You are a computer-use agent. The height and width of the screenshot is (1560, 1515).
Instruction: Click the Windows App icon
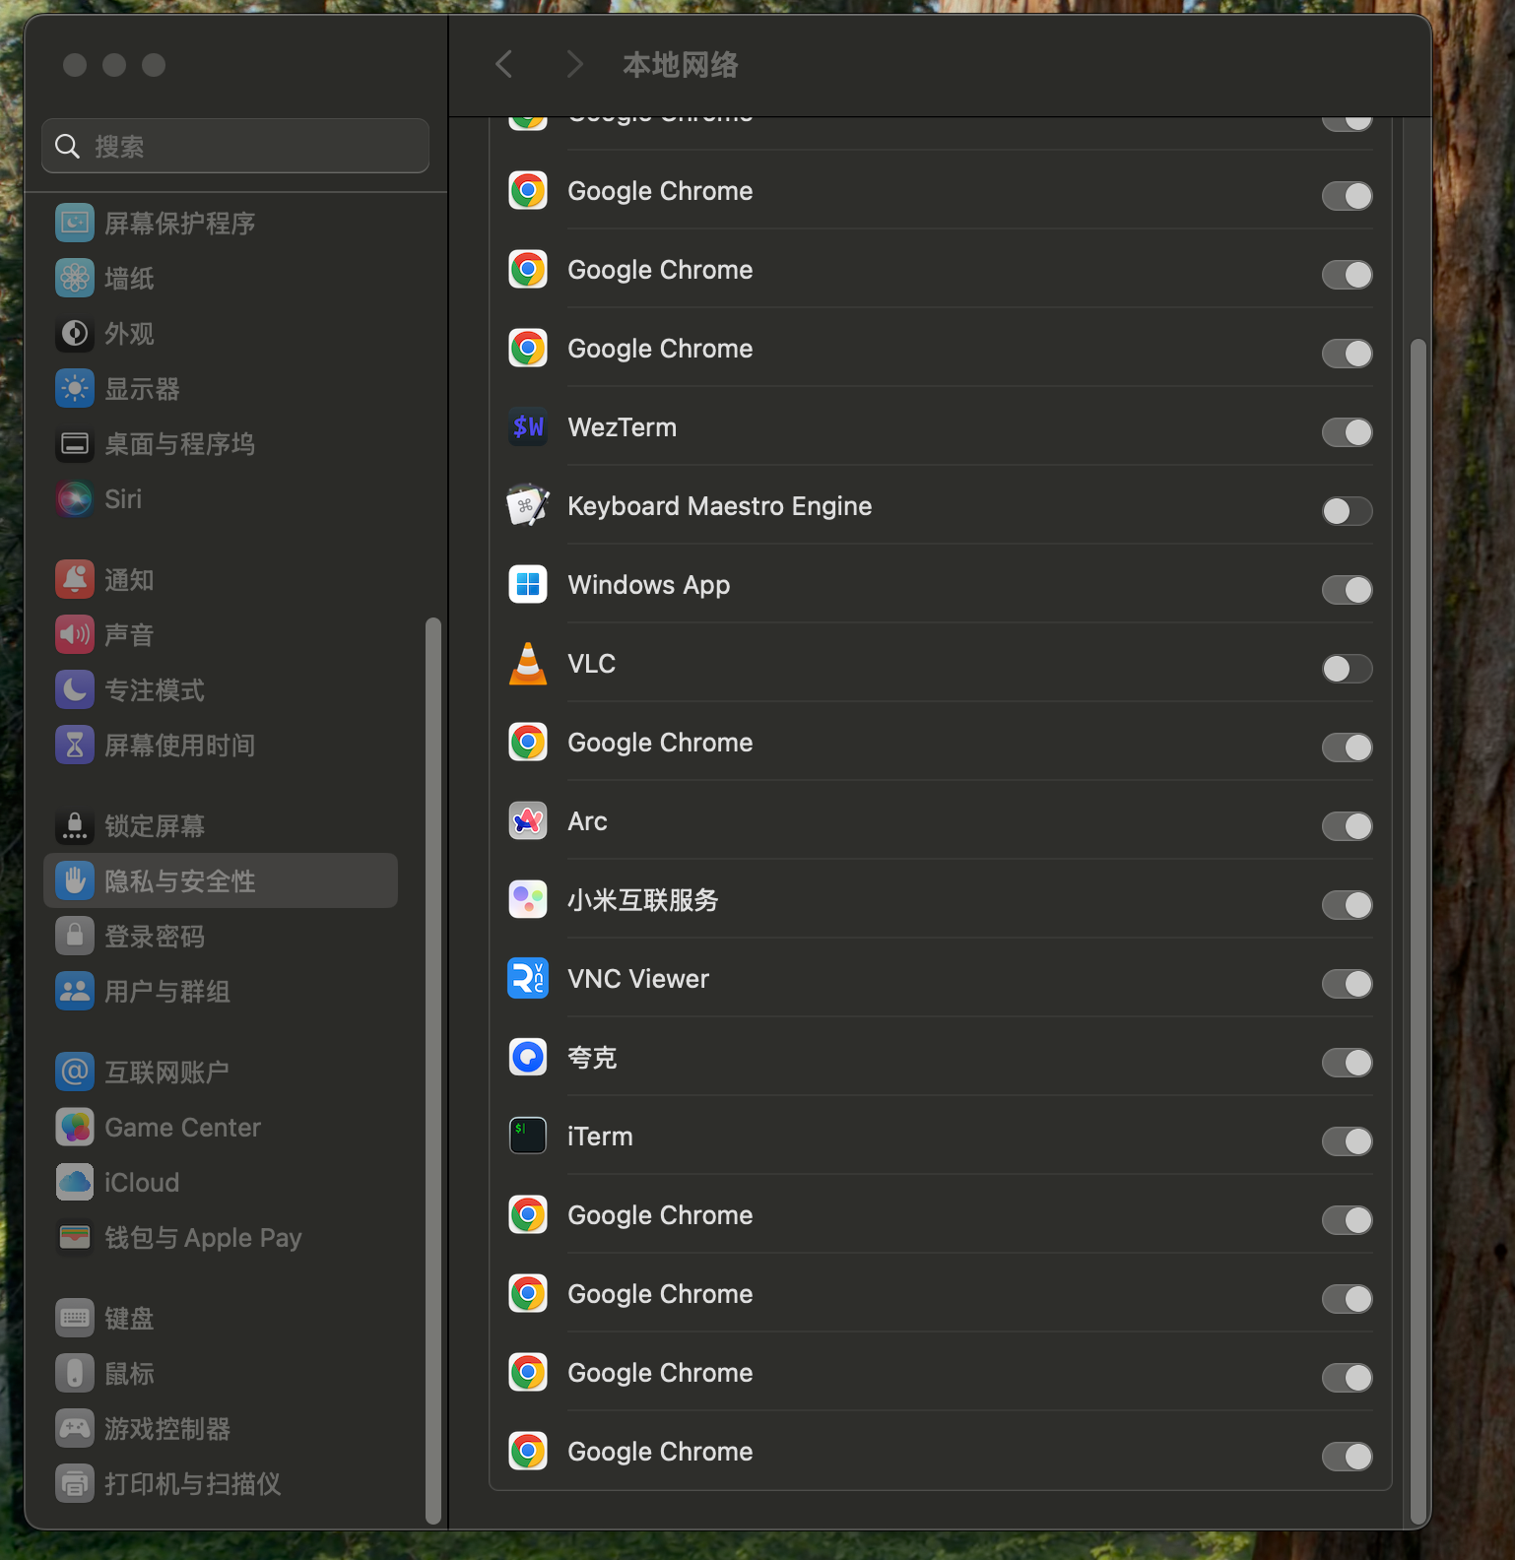pos(528,585)
